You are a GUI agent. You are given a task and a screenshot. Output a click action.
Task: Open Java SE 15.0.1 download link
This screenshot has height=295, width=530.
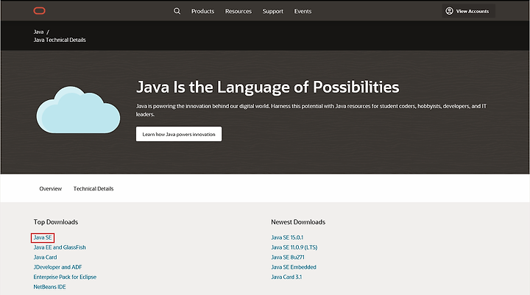tap(287, 238)
